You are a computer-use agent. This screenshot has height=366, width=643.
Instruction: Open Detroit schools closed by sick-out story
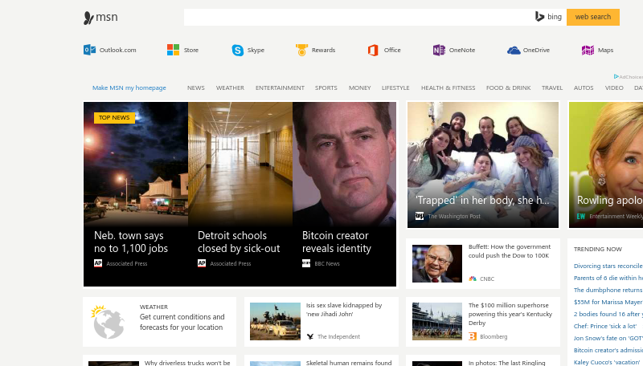point(239,242)
